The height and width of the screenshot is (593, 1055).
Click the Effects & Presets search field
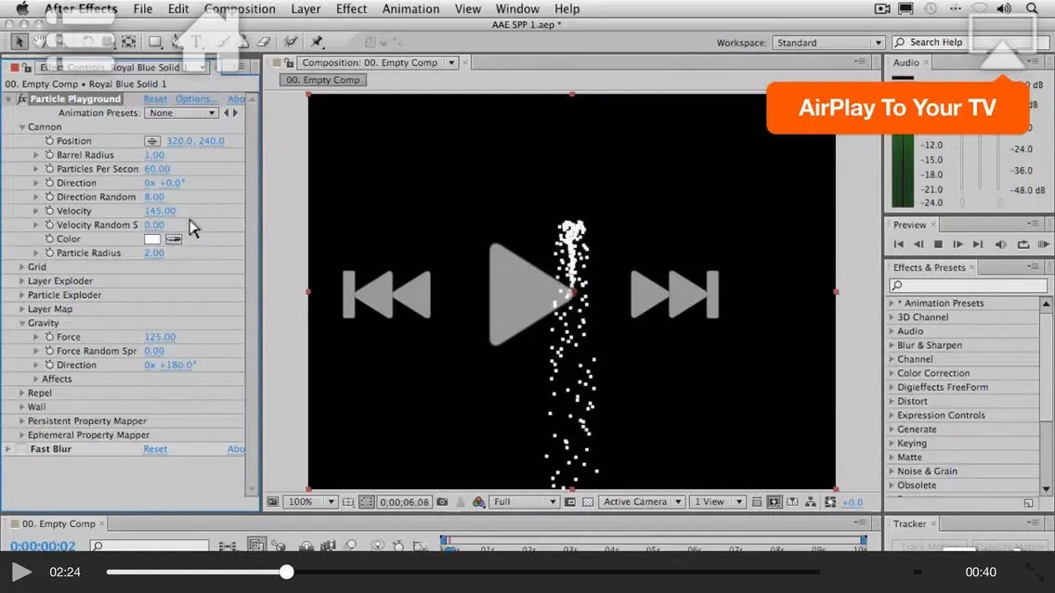click(968, 286)
